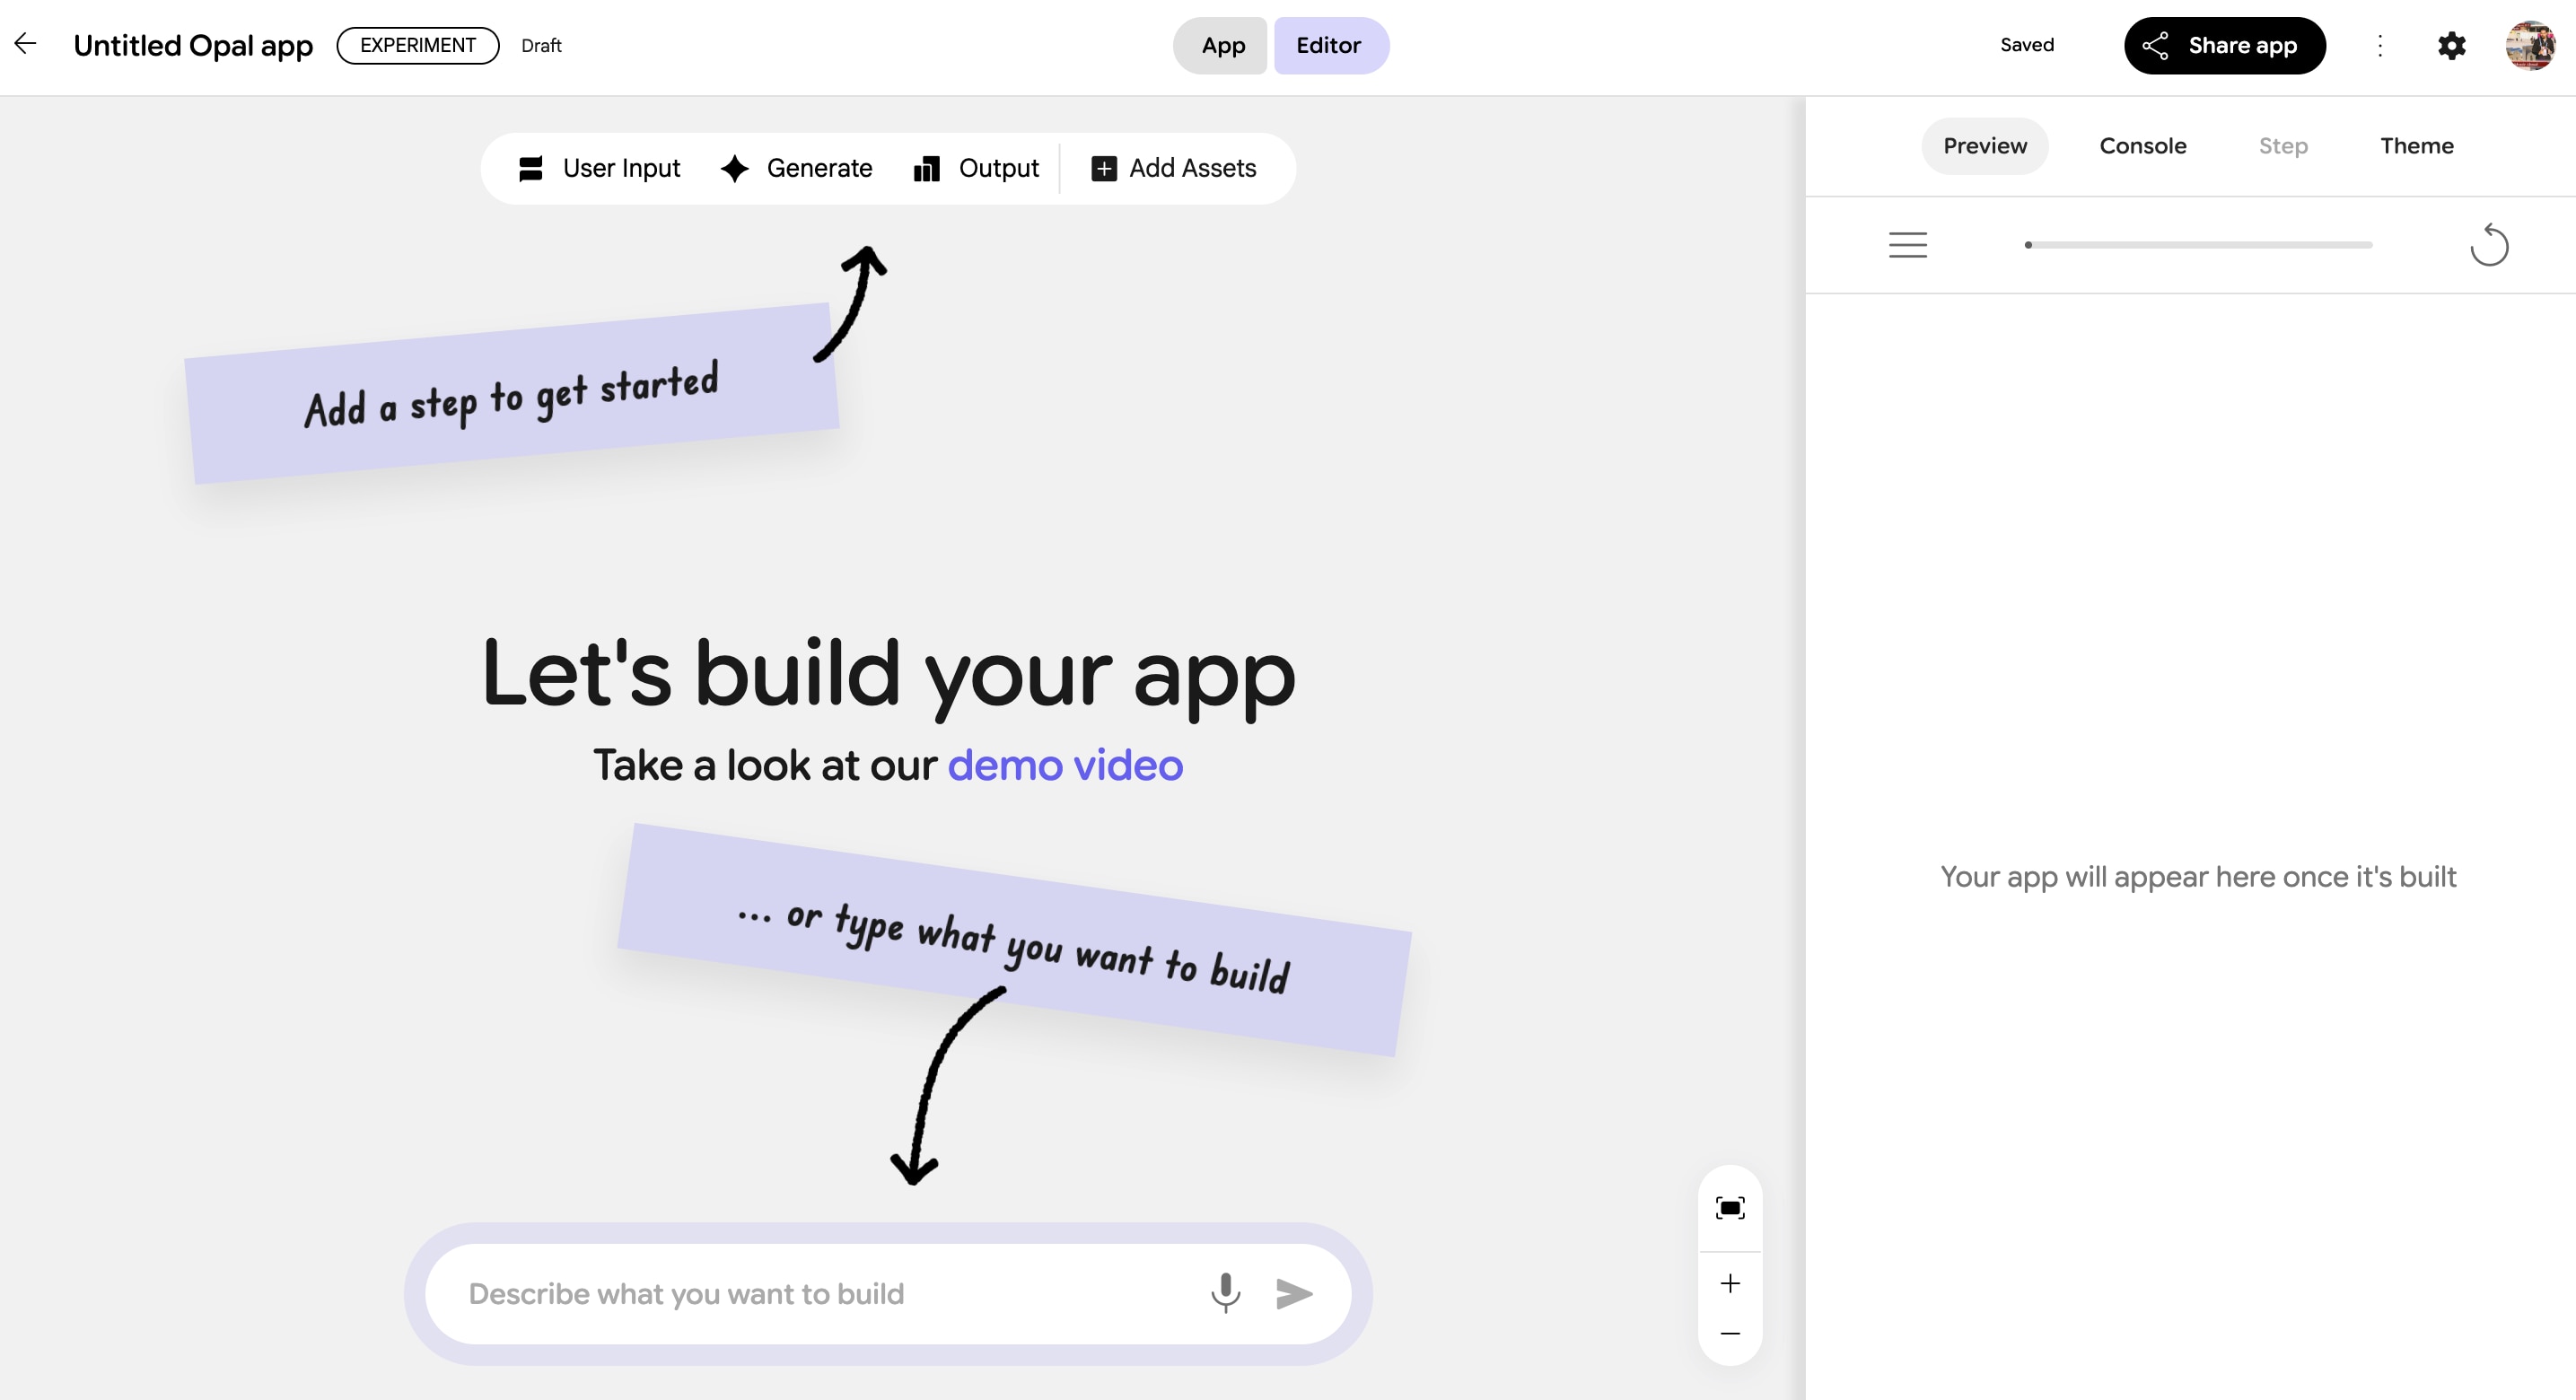Click the fit-to-screen zoom icon
The image size is (2576, 1400).
click(1730, 1208)
